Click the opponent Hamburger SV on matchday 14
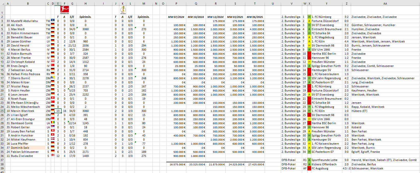 pyautogui.click(x=321, y=70)
